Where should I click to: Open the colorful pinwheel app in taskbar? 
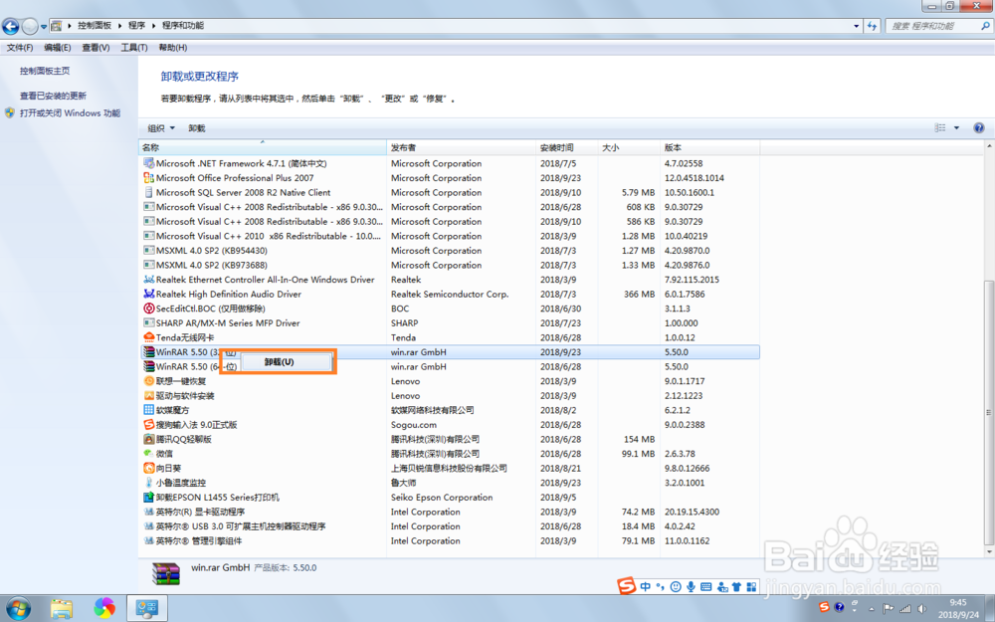click(104, 608)
